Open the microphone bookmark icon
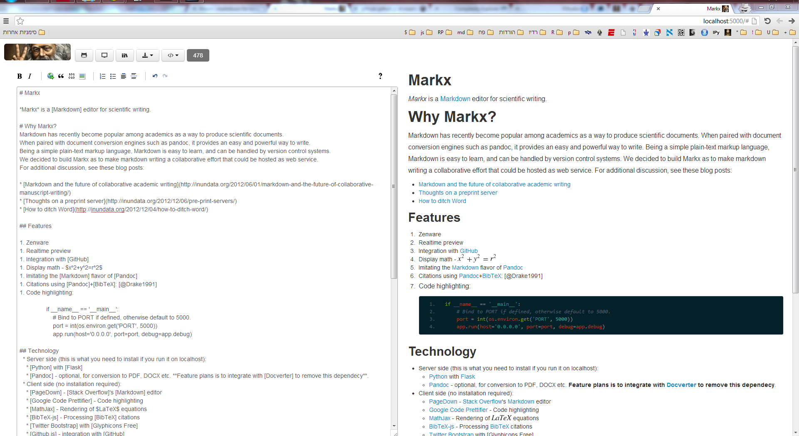Image resolution: width=799 pixels, height=436 pixels. [x=600, y=32]
